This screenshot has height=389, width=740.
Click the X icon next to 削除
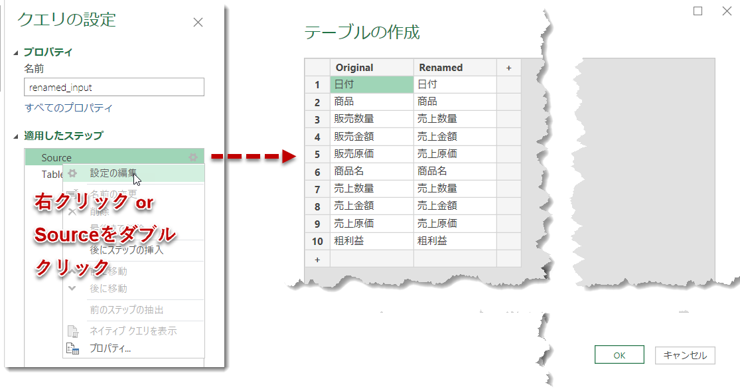pyautogui.click(x=71, y=212)
